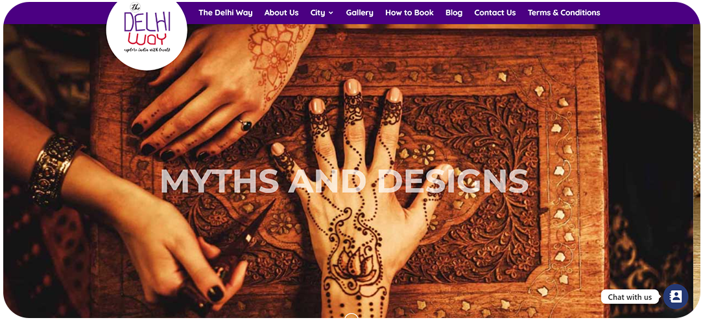703x320 pixels.
Task: Open the City navigation menu
Action: [x=322, y=12]
